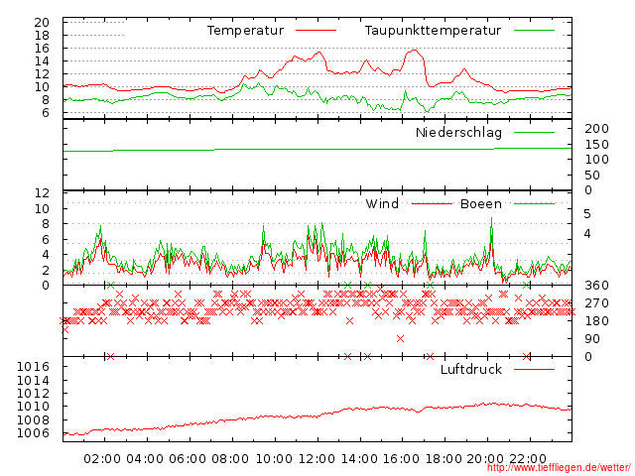This screenshot has width=635, height=476.
Task: Click the 1014 pressure axis label
Action: point(33,381)
